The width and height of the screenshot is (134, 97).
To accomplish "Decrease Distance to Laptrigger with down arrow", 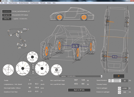I will tap(119, 93).
